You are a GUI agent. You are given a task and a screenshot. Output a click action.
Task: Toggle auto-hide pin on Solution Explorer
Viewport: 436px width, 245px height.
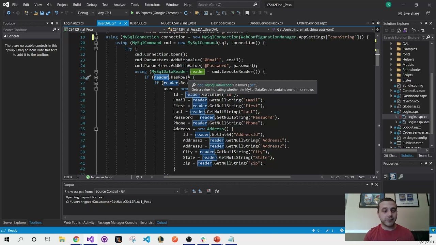coord(426,23)
